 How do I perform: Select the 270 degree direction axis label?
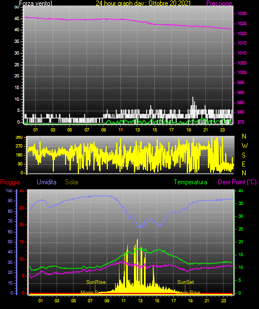(x=19, y=146)
